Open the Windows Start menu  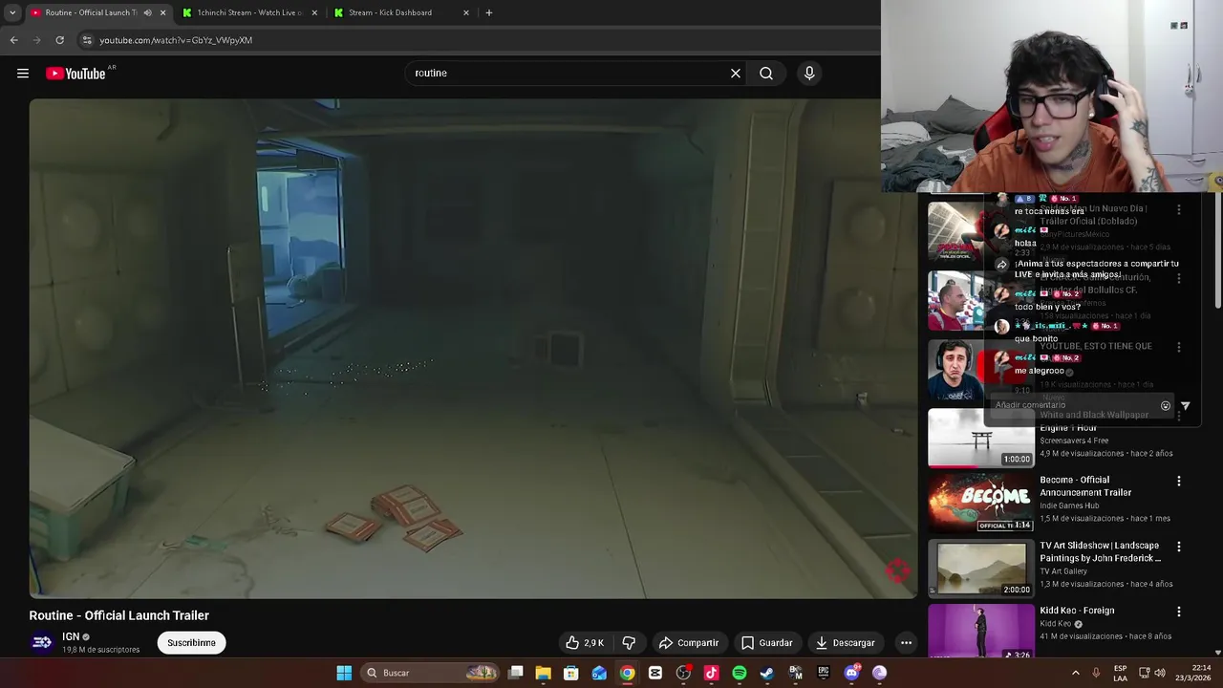pyautogui.click(x=344, y=673)
